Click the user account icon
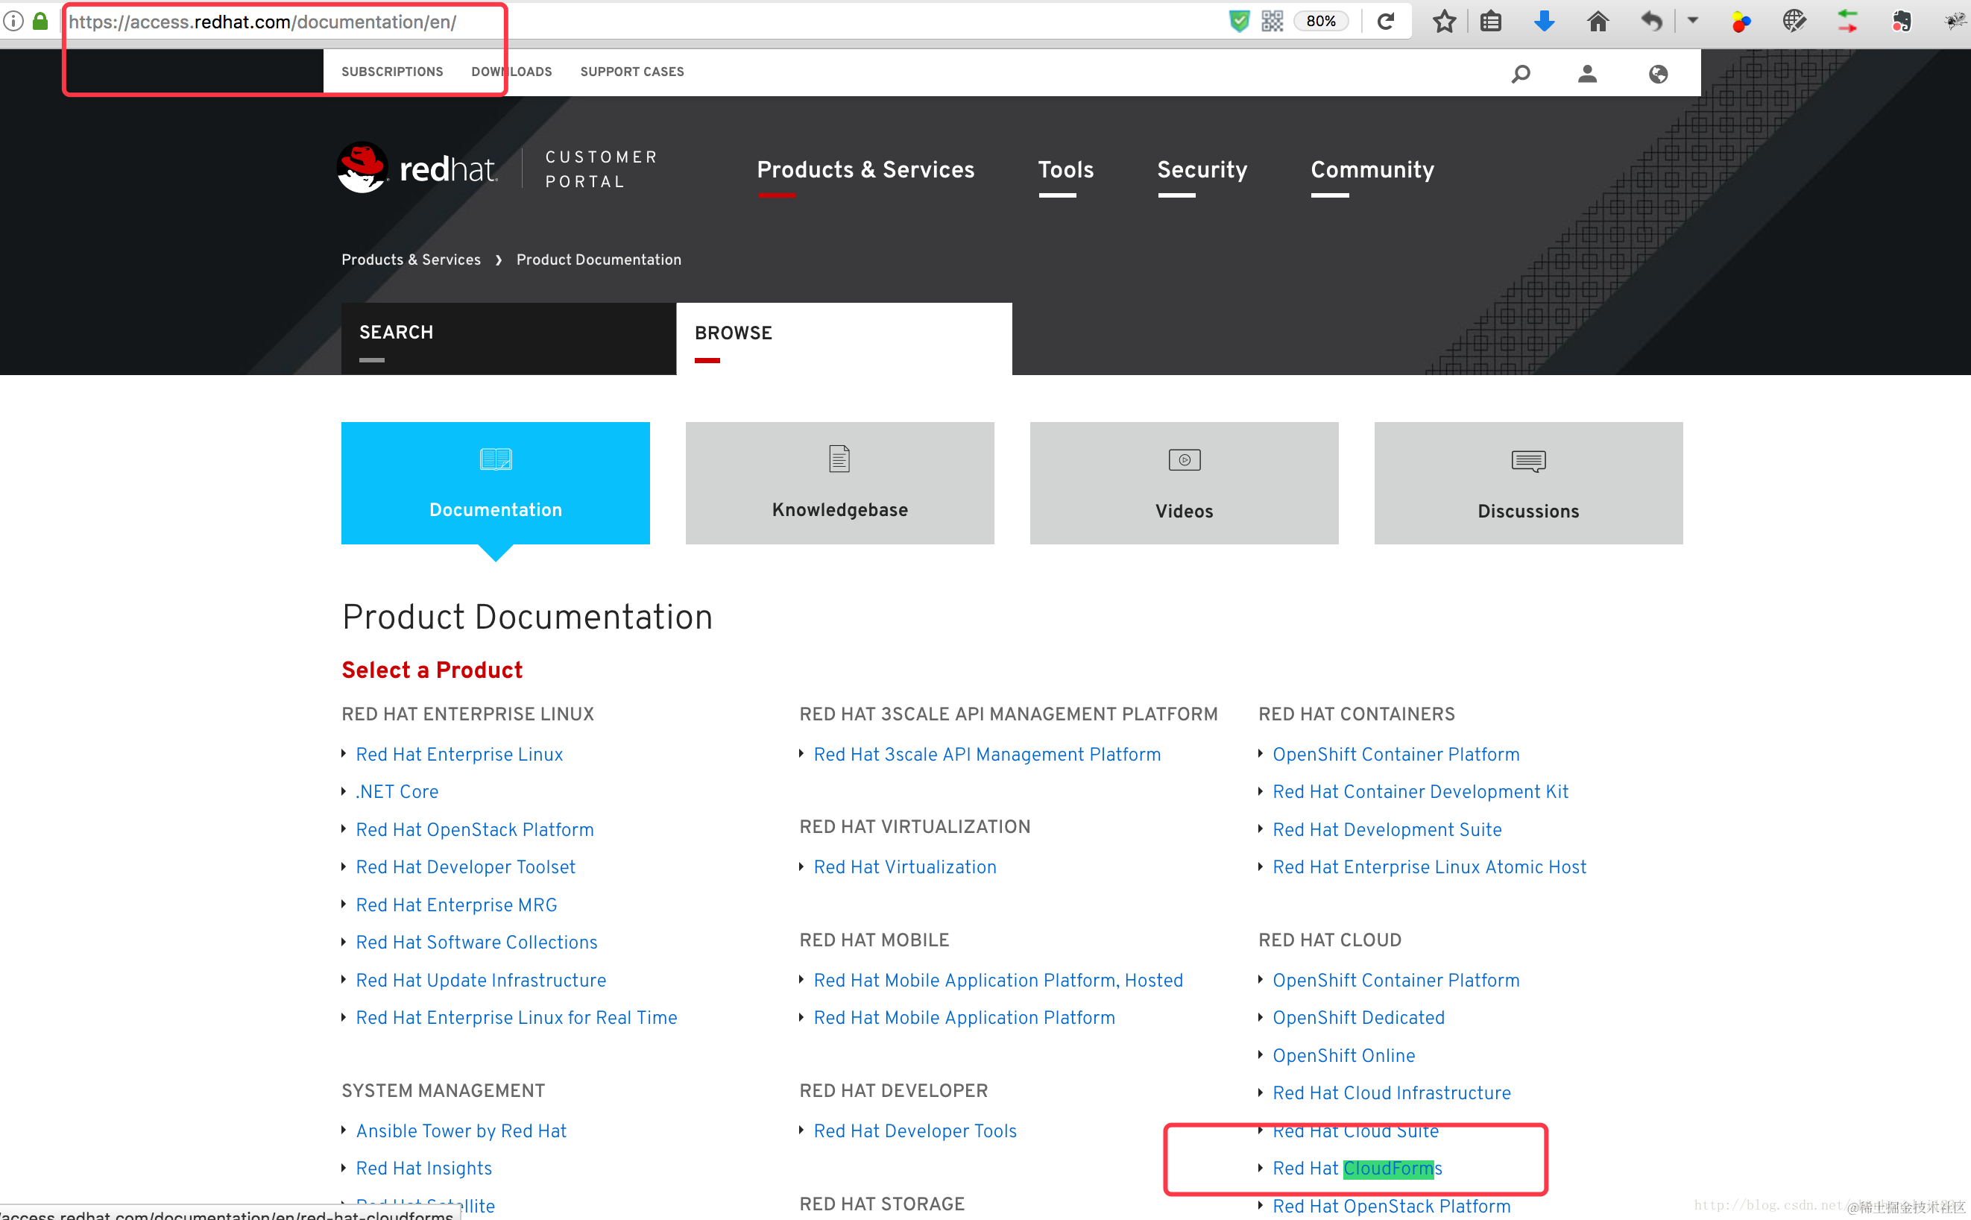The image size is (1971, 1220). [1587, 75]
